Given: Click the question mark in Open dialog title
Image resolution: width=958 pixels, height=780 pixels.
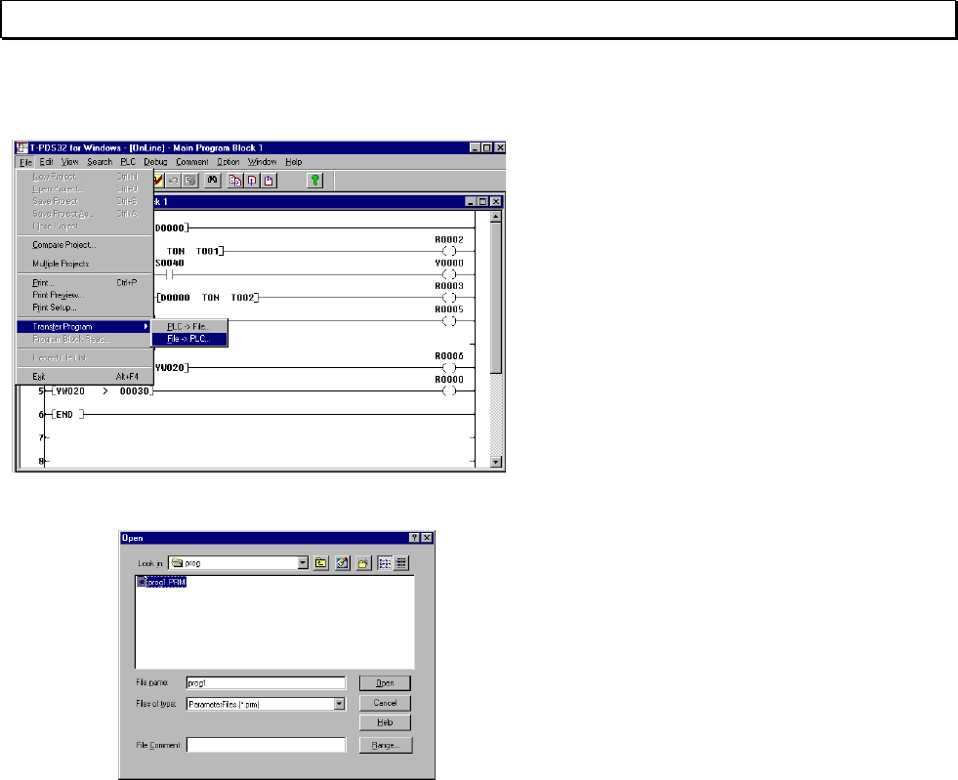Looking at the screenshot, I should 414,538.
